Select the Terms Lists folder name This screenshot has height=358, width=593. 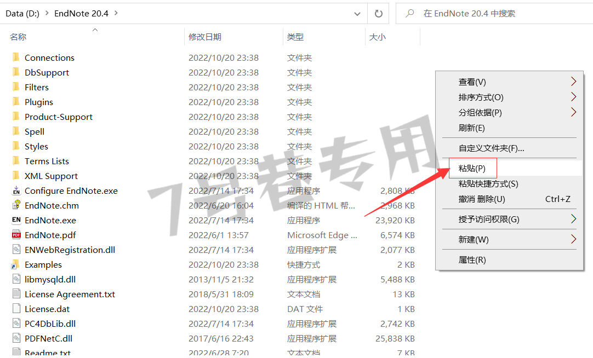click(47, 161)
